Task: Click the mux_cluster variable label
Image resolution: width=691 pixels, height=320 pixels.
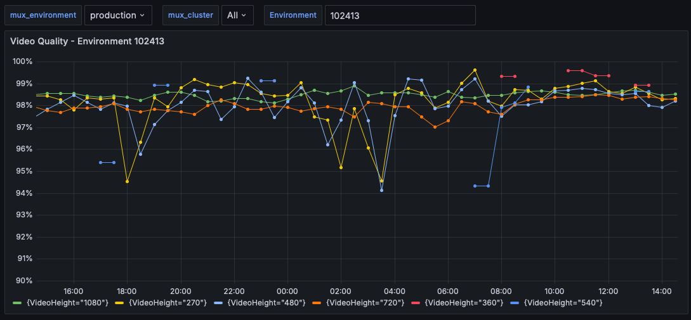Action: [190, 15]
